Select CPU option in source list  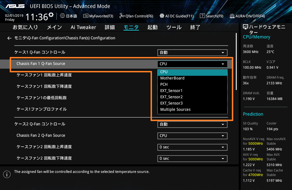click(x=192, y=72)
